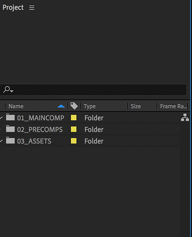Expand the 01_MAINCOMP folder twirl arrow

(1, 118)
